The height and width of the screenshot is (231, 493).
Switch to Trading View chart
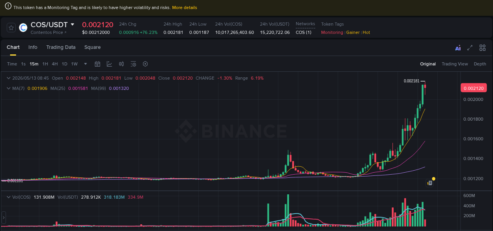pos(455,64)
